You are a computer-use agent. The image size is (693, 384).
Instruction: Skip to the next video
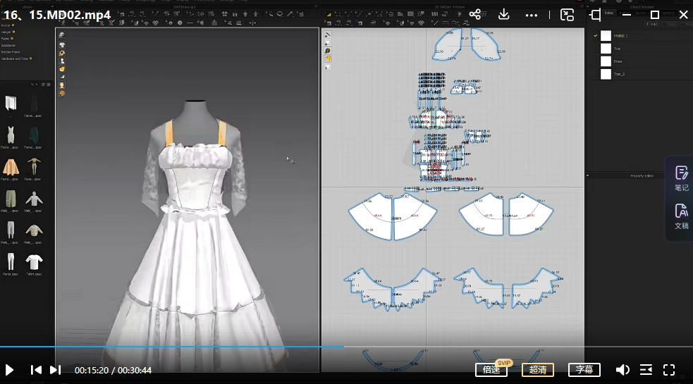tap(55, 370)
